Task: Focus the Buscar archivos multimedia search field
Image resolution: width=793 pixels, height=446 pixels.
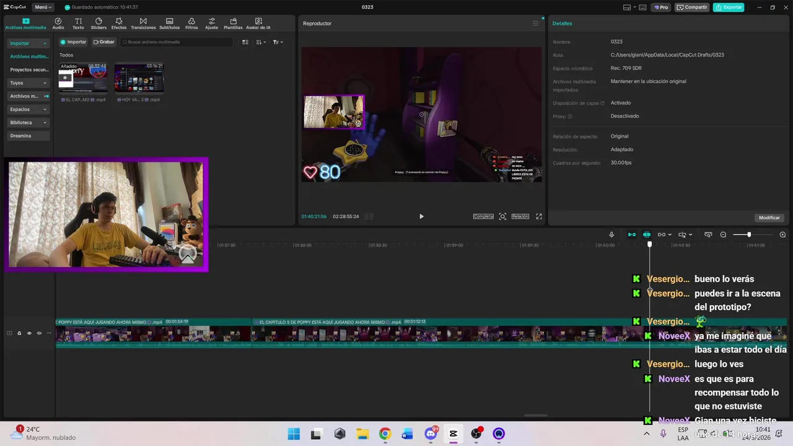Action: [x=177, y=42]
